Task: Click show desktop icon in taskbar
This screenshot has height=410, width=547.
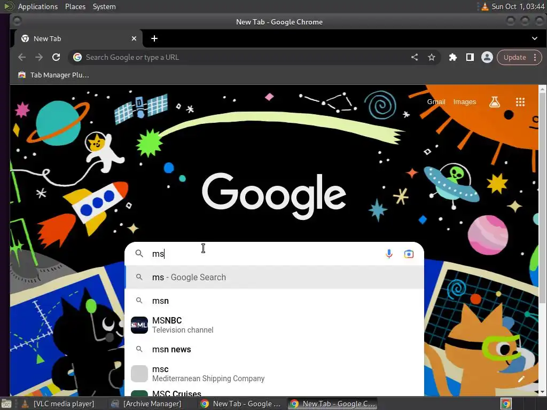Action: click(x=7, y=404)
